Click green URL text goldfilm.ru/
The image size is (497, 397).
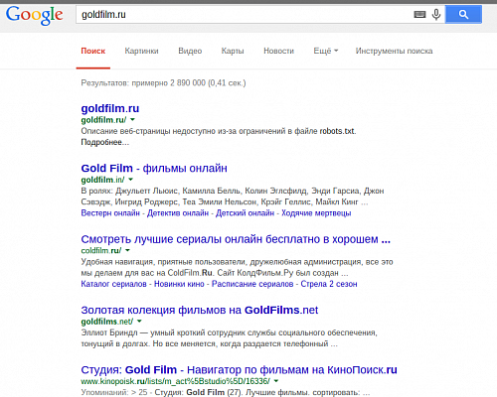tap(103, 120)
